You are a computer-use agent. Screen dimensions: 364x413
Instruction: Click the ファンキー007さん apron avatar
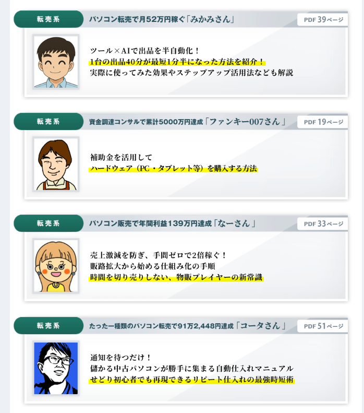point(56,164)
